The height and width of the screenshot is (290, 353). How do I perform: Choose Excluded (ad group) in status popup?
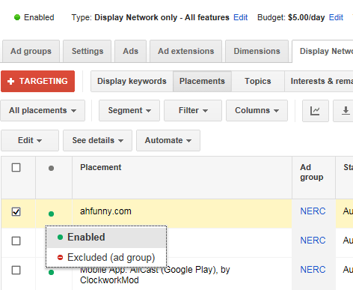coord(106,257)
